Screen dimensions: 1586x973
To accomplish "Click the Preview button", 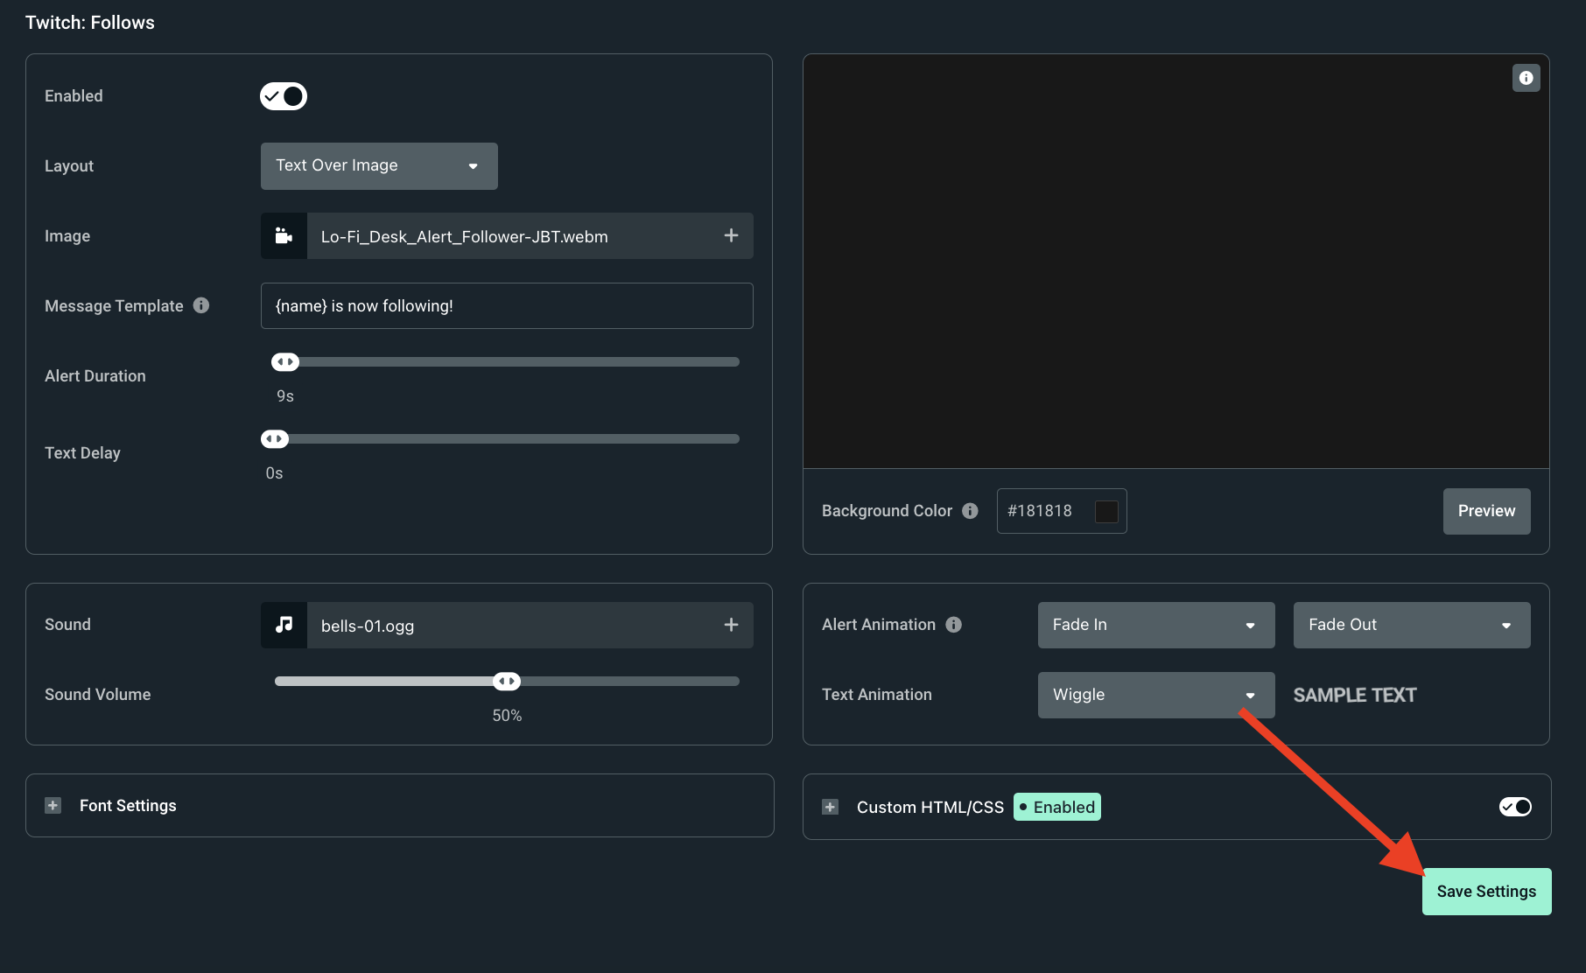I will coord(1486,511).
